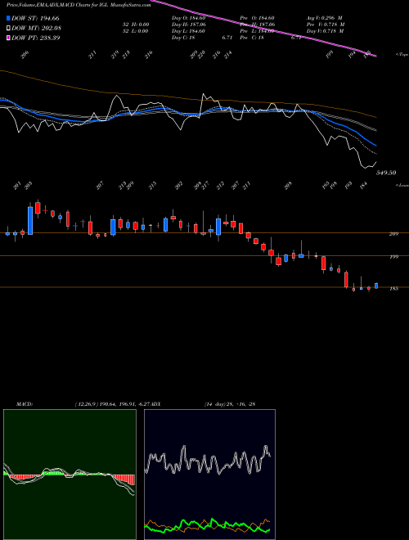Image resolution: width=409 pixels, height=540 pixels.
Task: Click the 'Day V: 0.718 M' value
Action: (326, 31)
